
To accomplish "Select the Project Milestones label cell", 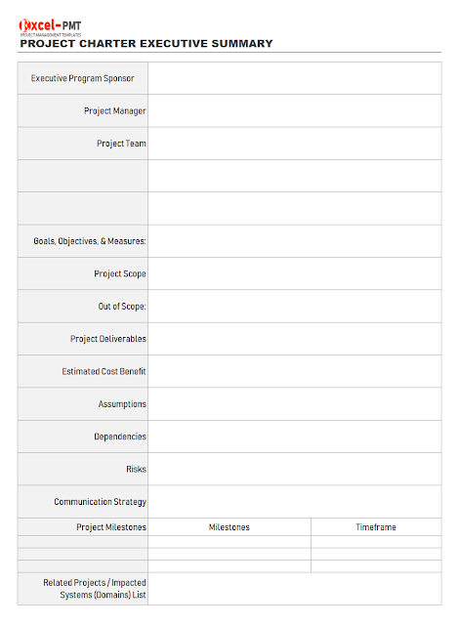I will pos(83,527).
